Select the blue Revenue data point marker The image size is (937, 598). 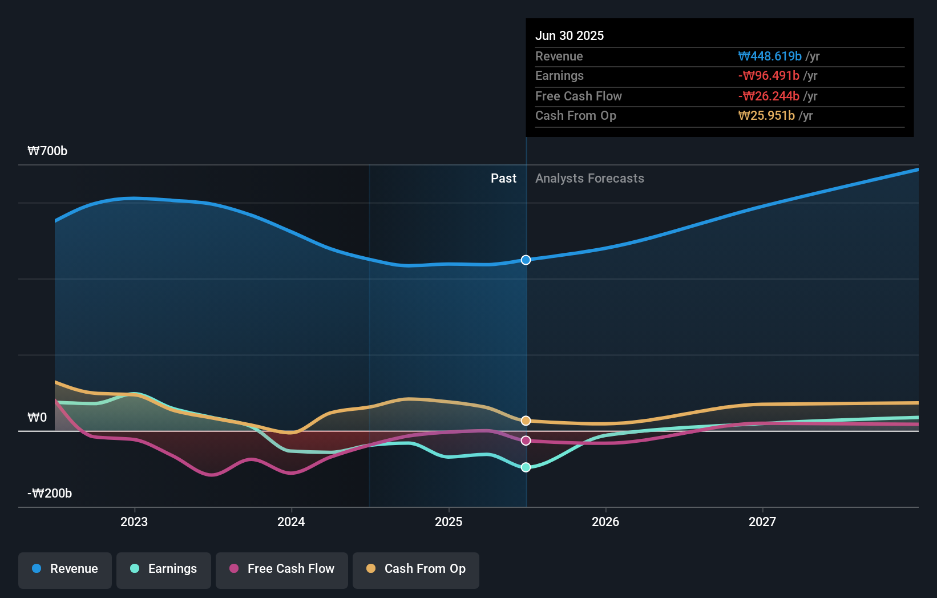(525, 260)
